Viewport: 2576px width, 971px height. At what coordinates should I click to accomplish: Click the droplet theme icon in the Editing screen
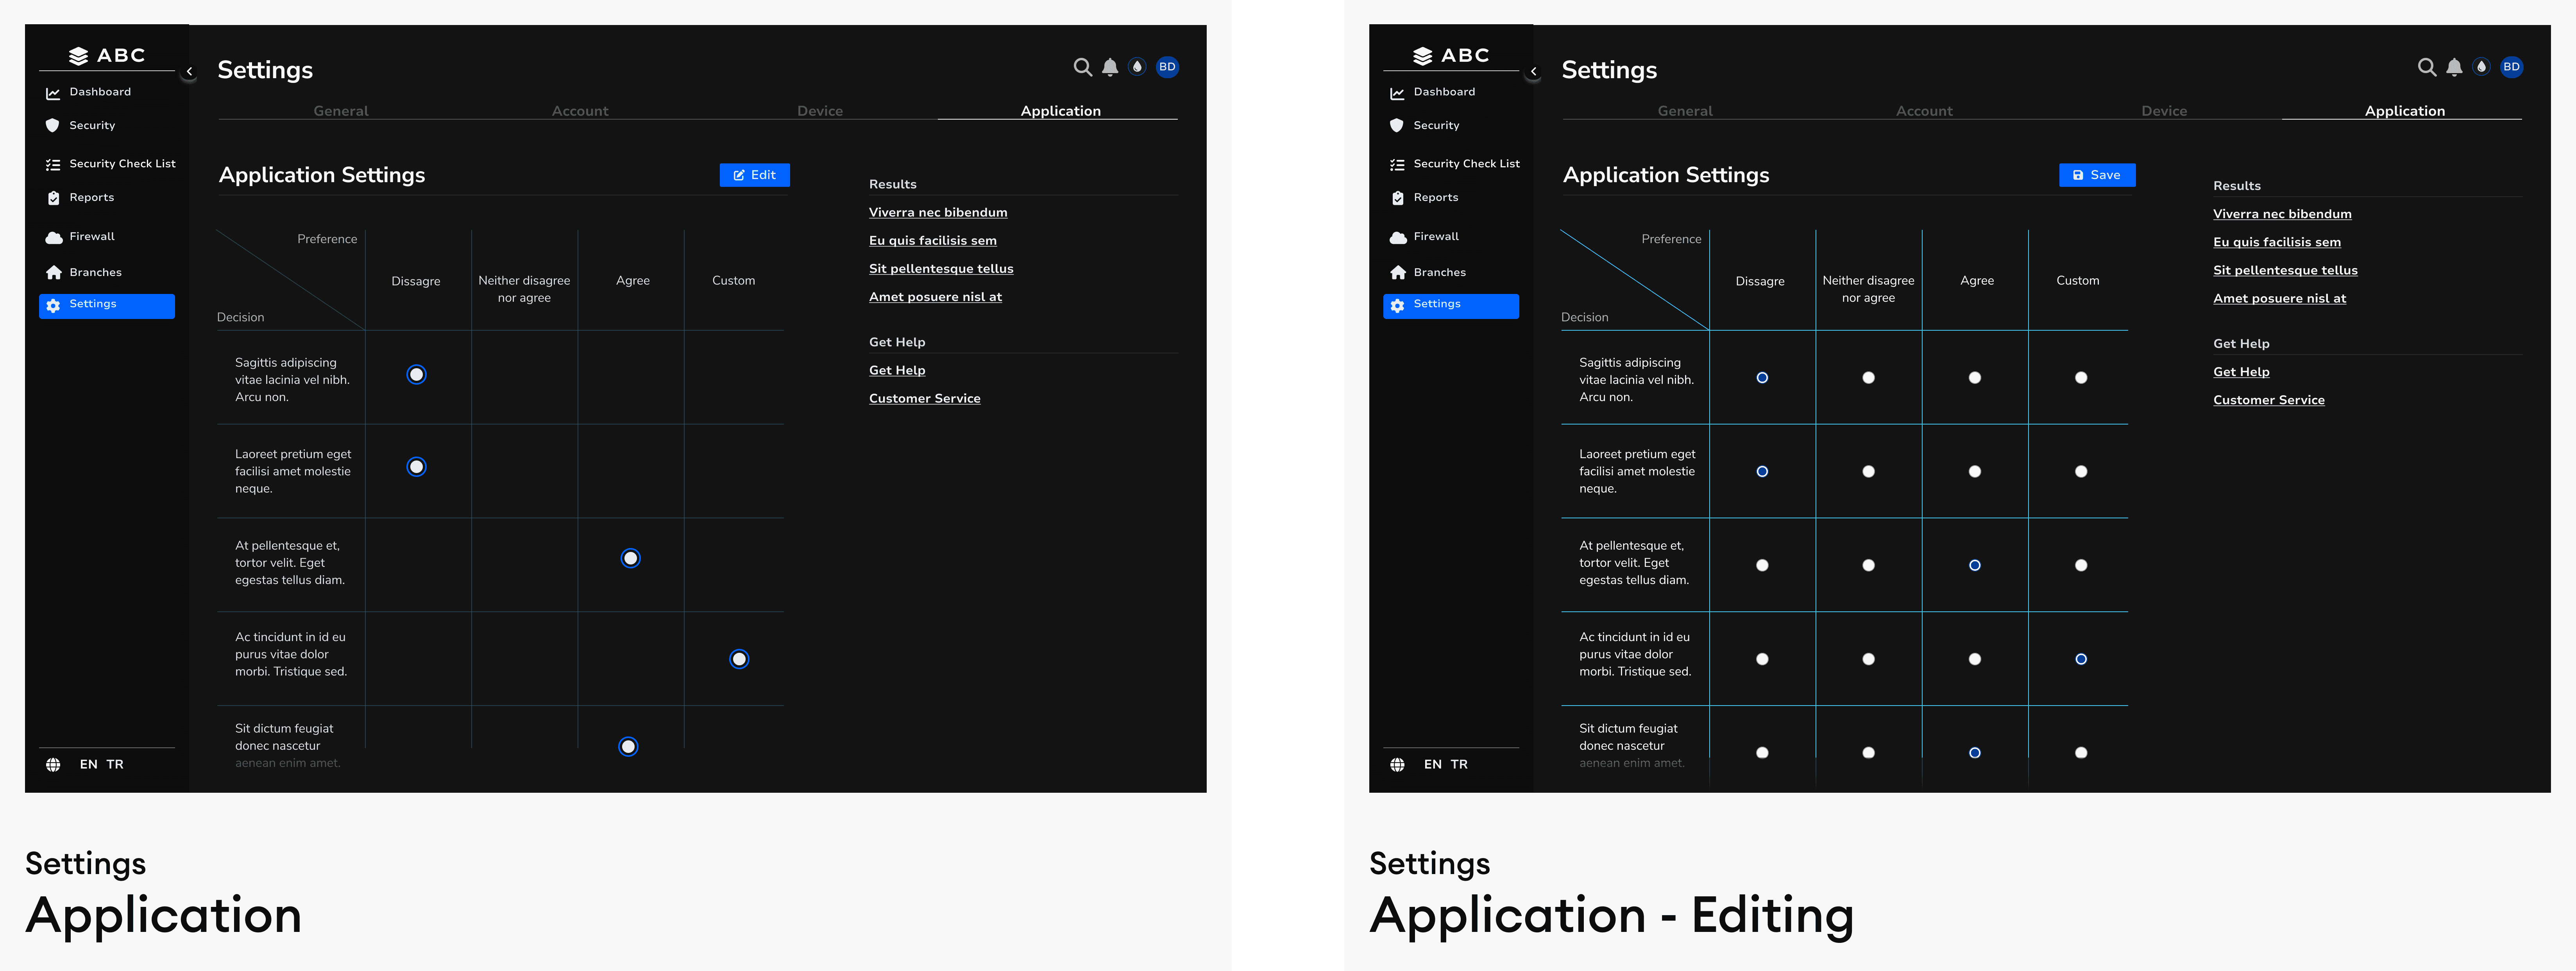(2481, 67)
